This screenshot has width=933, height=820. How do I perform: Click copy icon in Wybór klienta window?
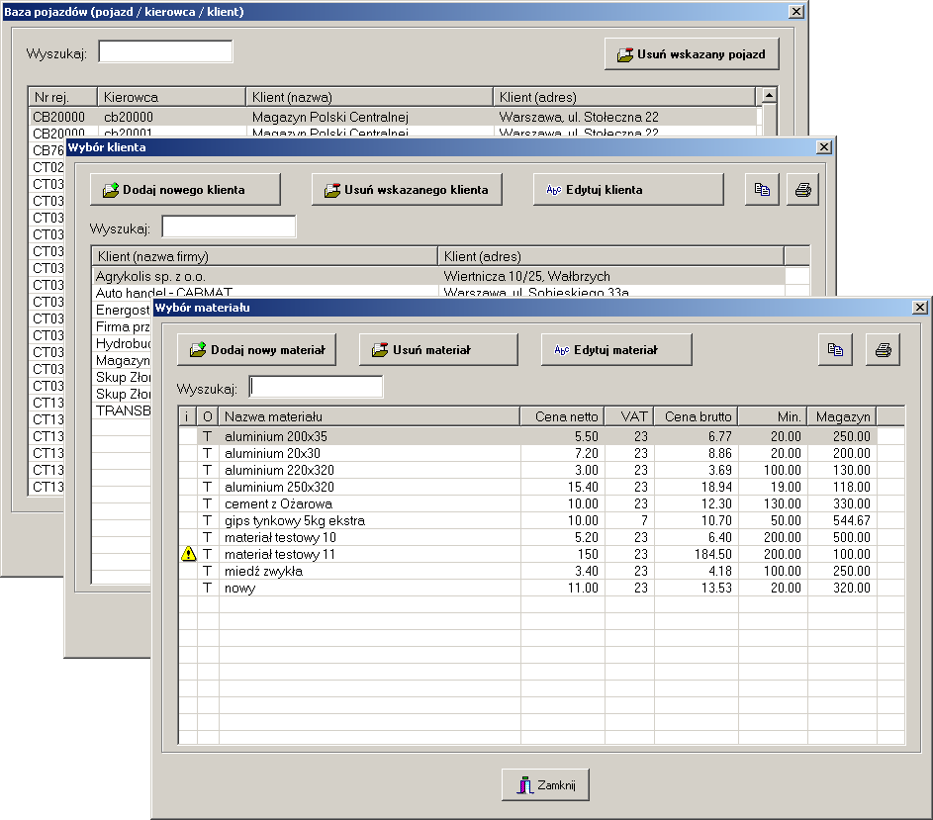tap(762, 190)
